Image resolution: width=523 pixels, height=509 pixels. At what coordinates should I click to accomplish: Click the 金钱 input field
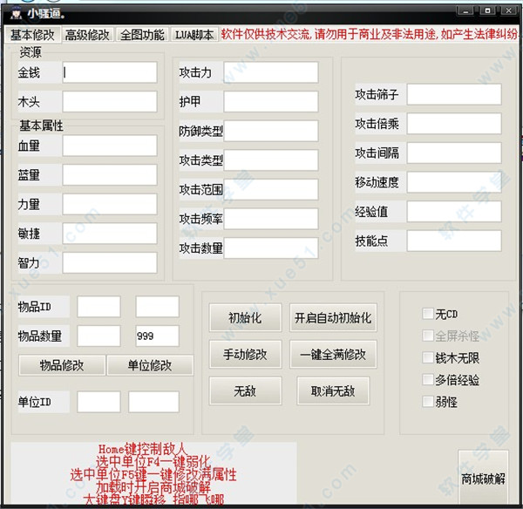click(109, 73)
